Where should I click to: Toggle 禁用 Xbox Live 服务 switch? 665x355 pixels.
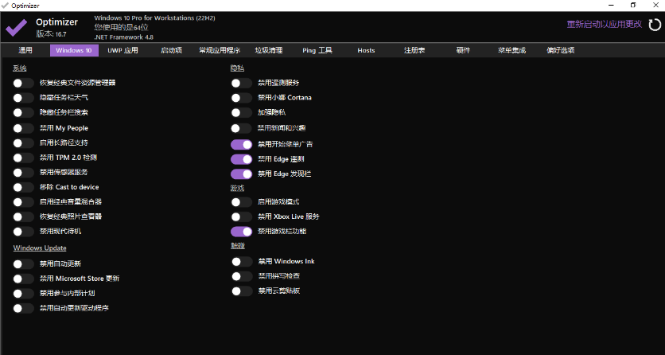pyautogui.click(x=241, y=217)
